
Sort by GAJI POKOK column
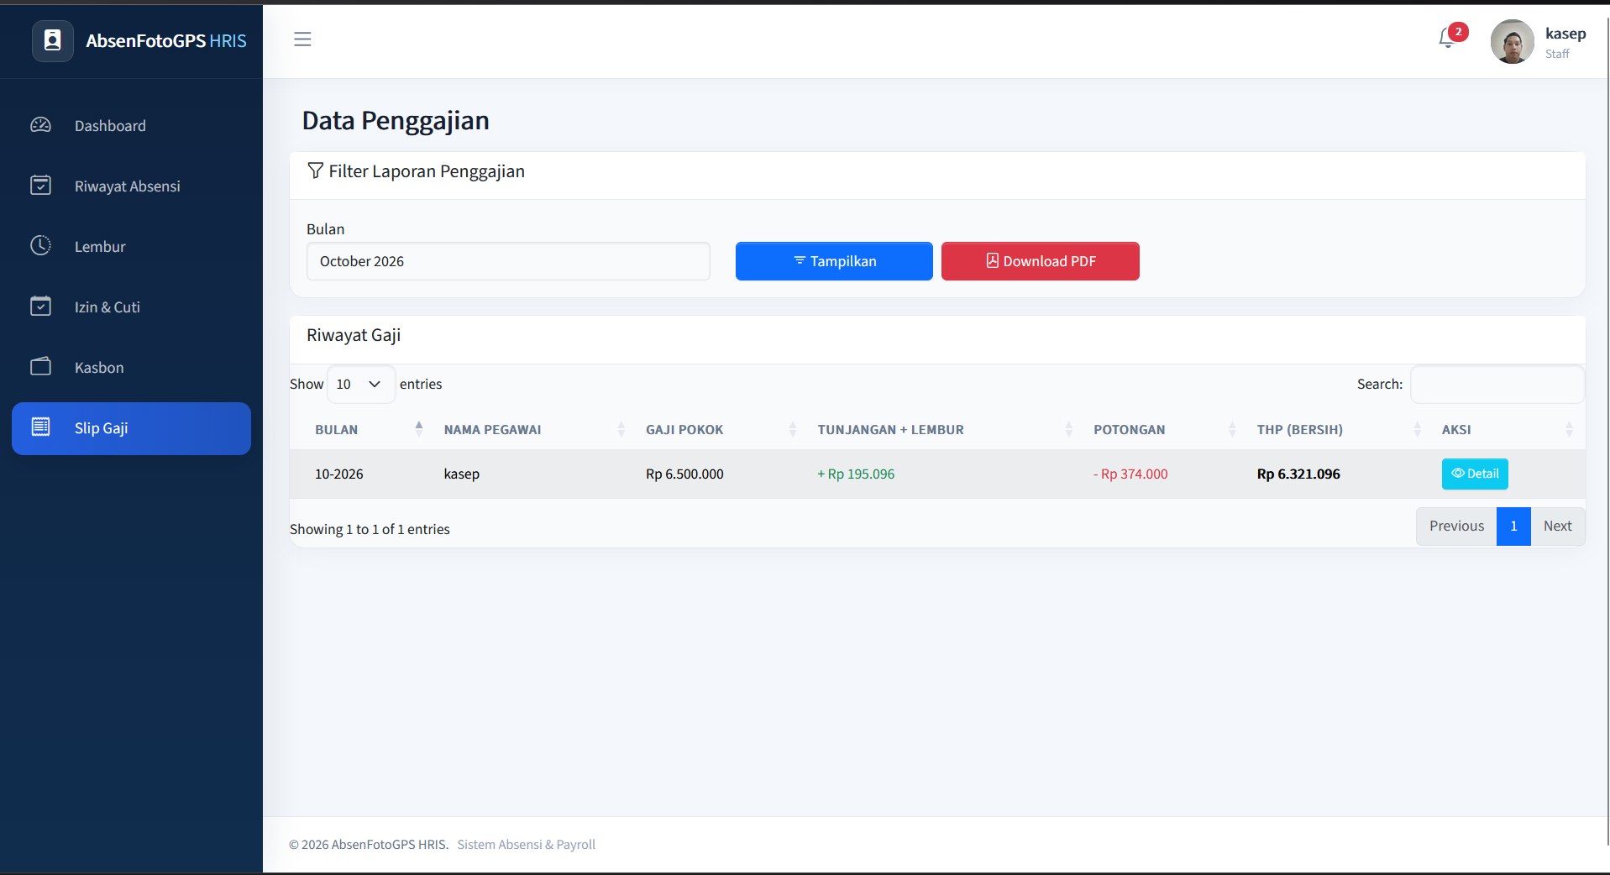click(720, 429)
